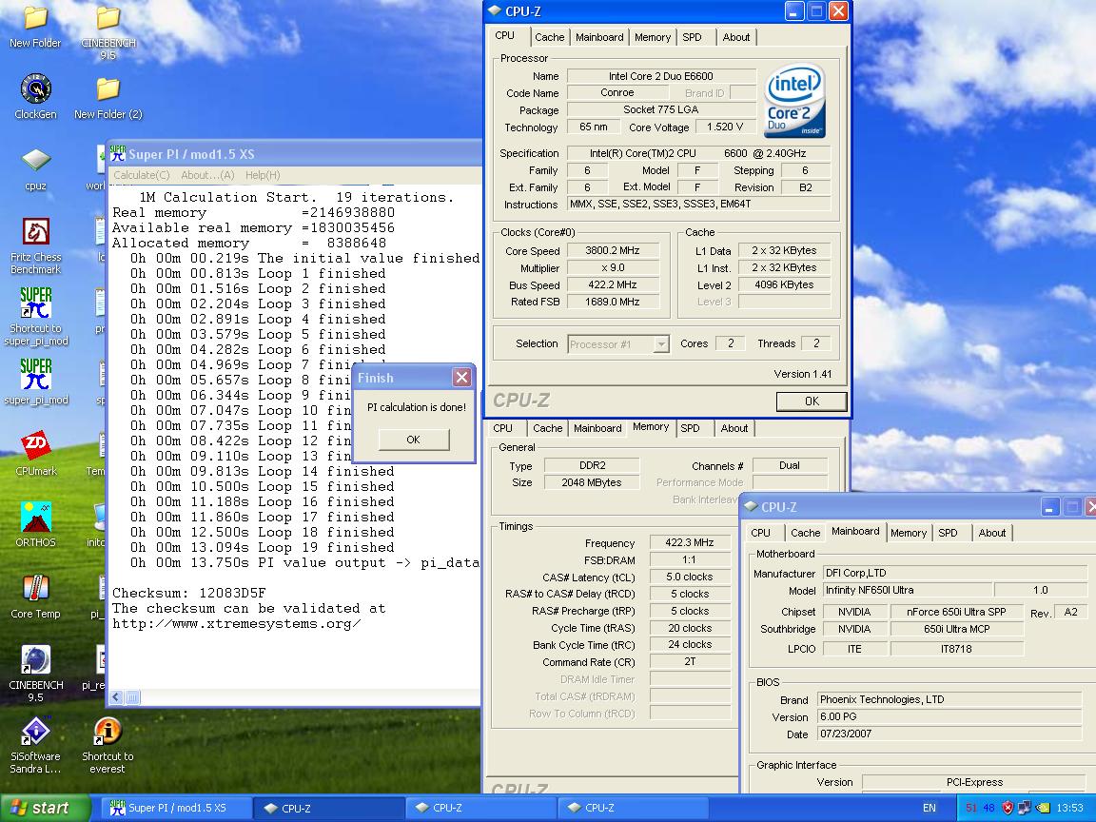Launch CPUmark from the desktop
Screen dimensions: 1096x822
click(x=35, y=447)
